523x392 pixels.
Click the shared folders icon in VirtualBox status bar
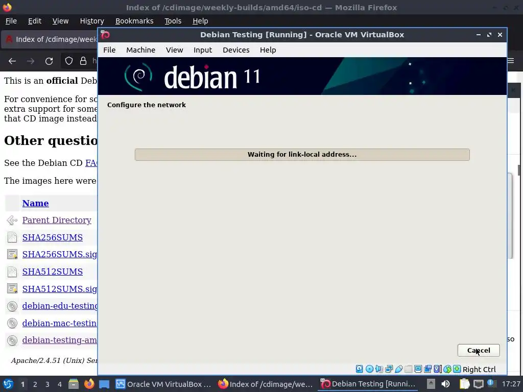[x=408, y=369]
